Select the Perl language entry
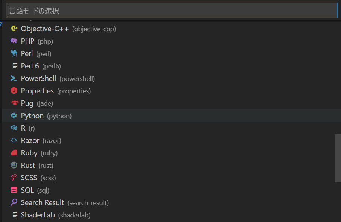 pos(171,53)
